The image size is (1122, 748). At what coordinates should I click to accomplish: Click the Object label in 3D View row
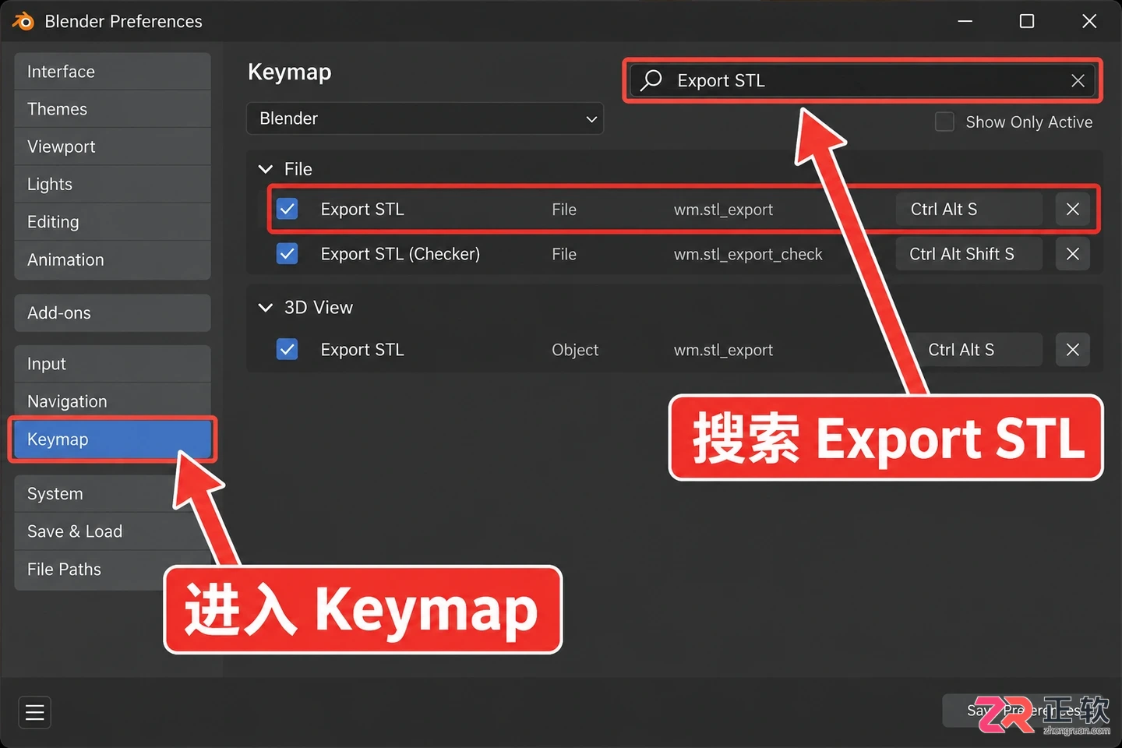tap(575, 351)
